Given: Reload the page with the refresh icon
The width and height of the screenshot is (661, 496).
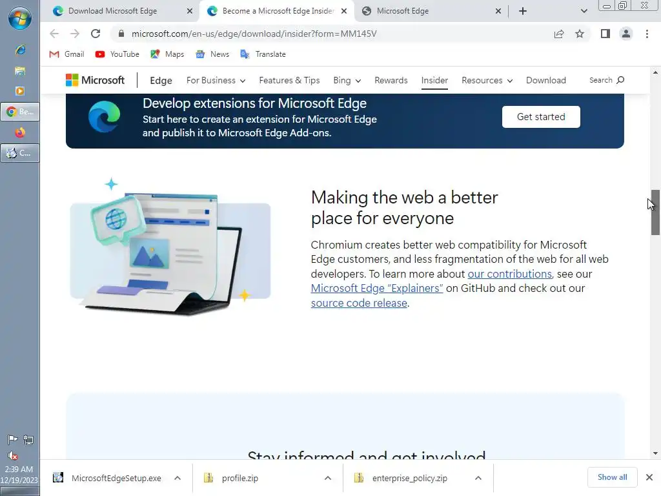Looking at the screenshot, I should [x=96, y=34].
